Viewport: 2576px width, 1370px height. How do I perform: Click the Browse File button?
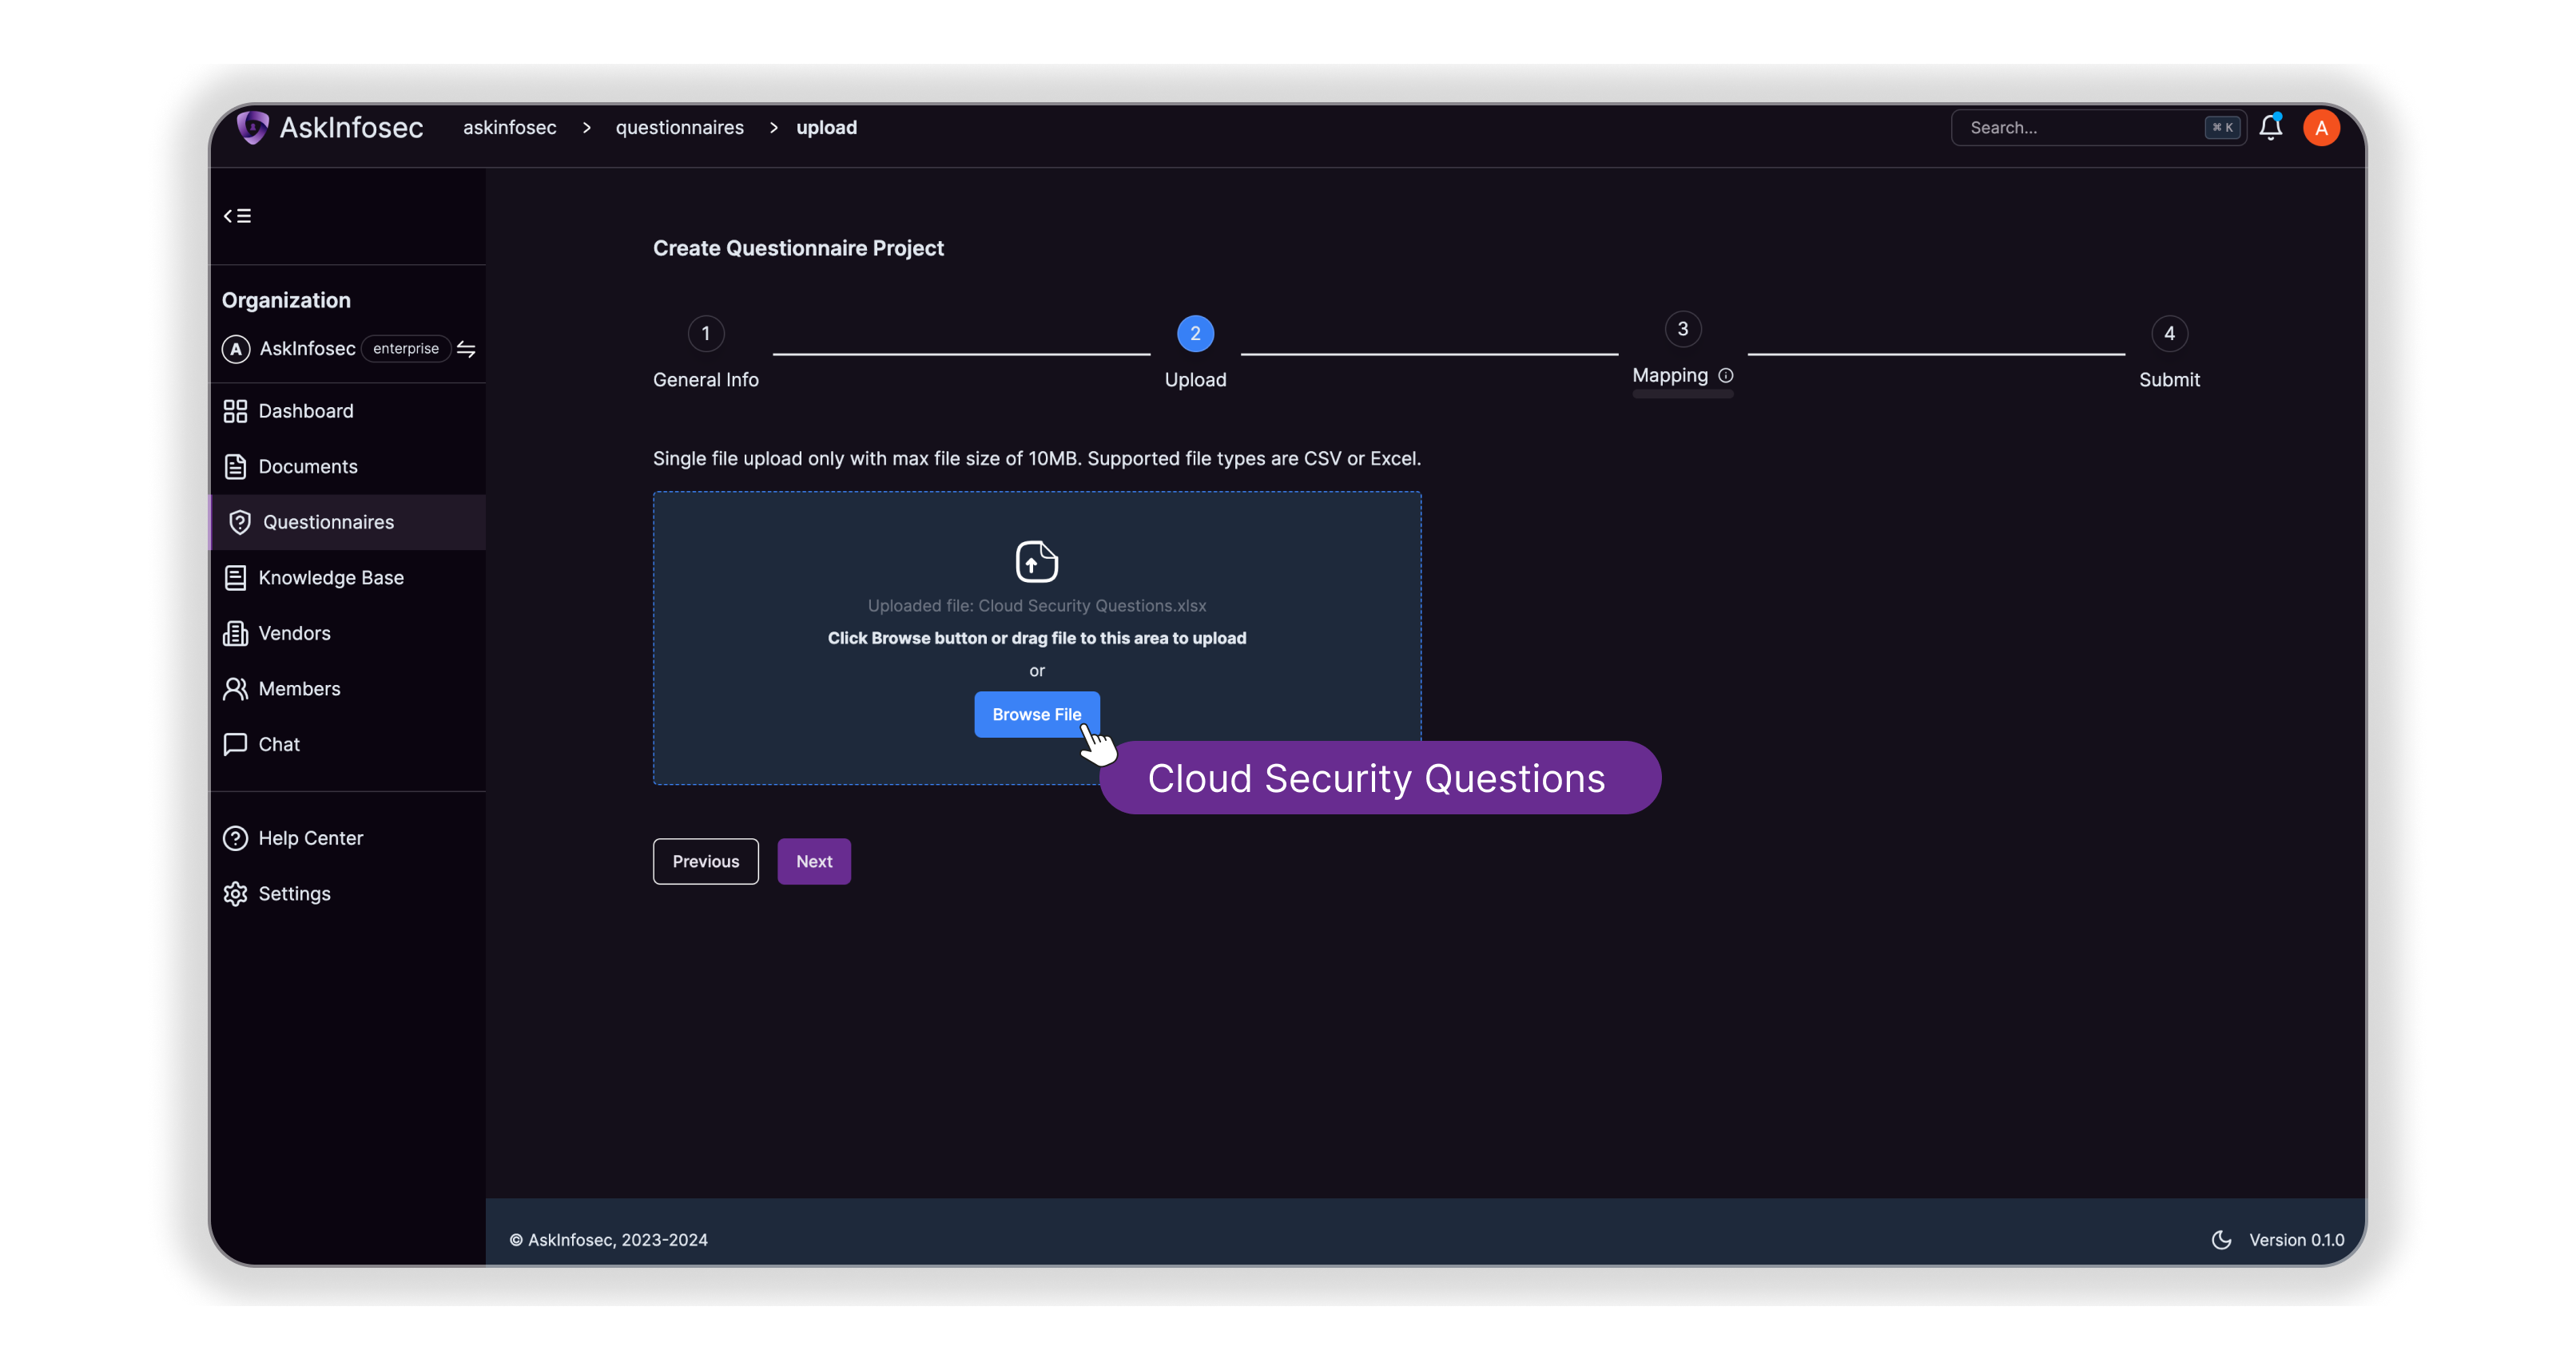pyautogui.click(x=1037, y=714)
